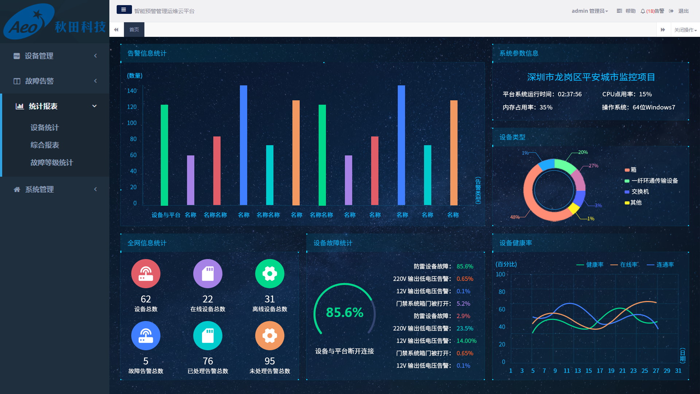The width and height of the screenshot is (700, 394).
Task: Toggle the 在线率 legend series
Action: click(x=624, y=265)
